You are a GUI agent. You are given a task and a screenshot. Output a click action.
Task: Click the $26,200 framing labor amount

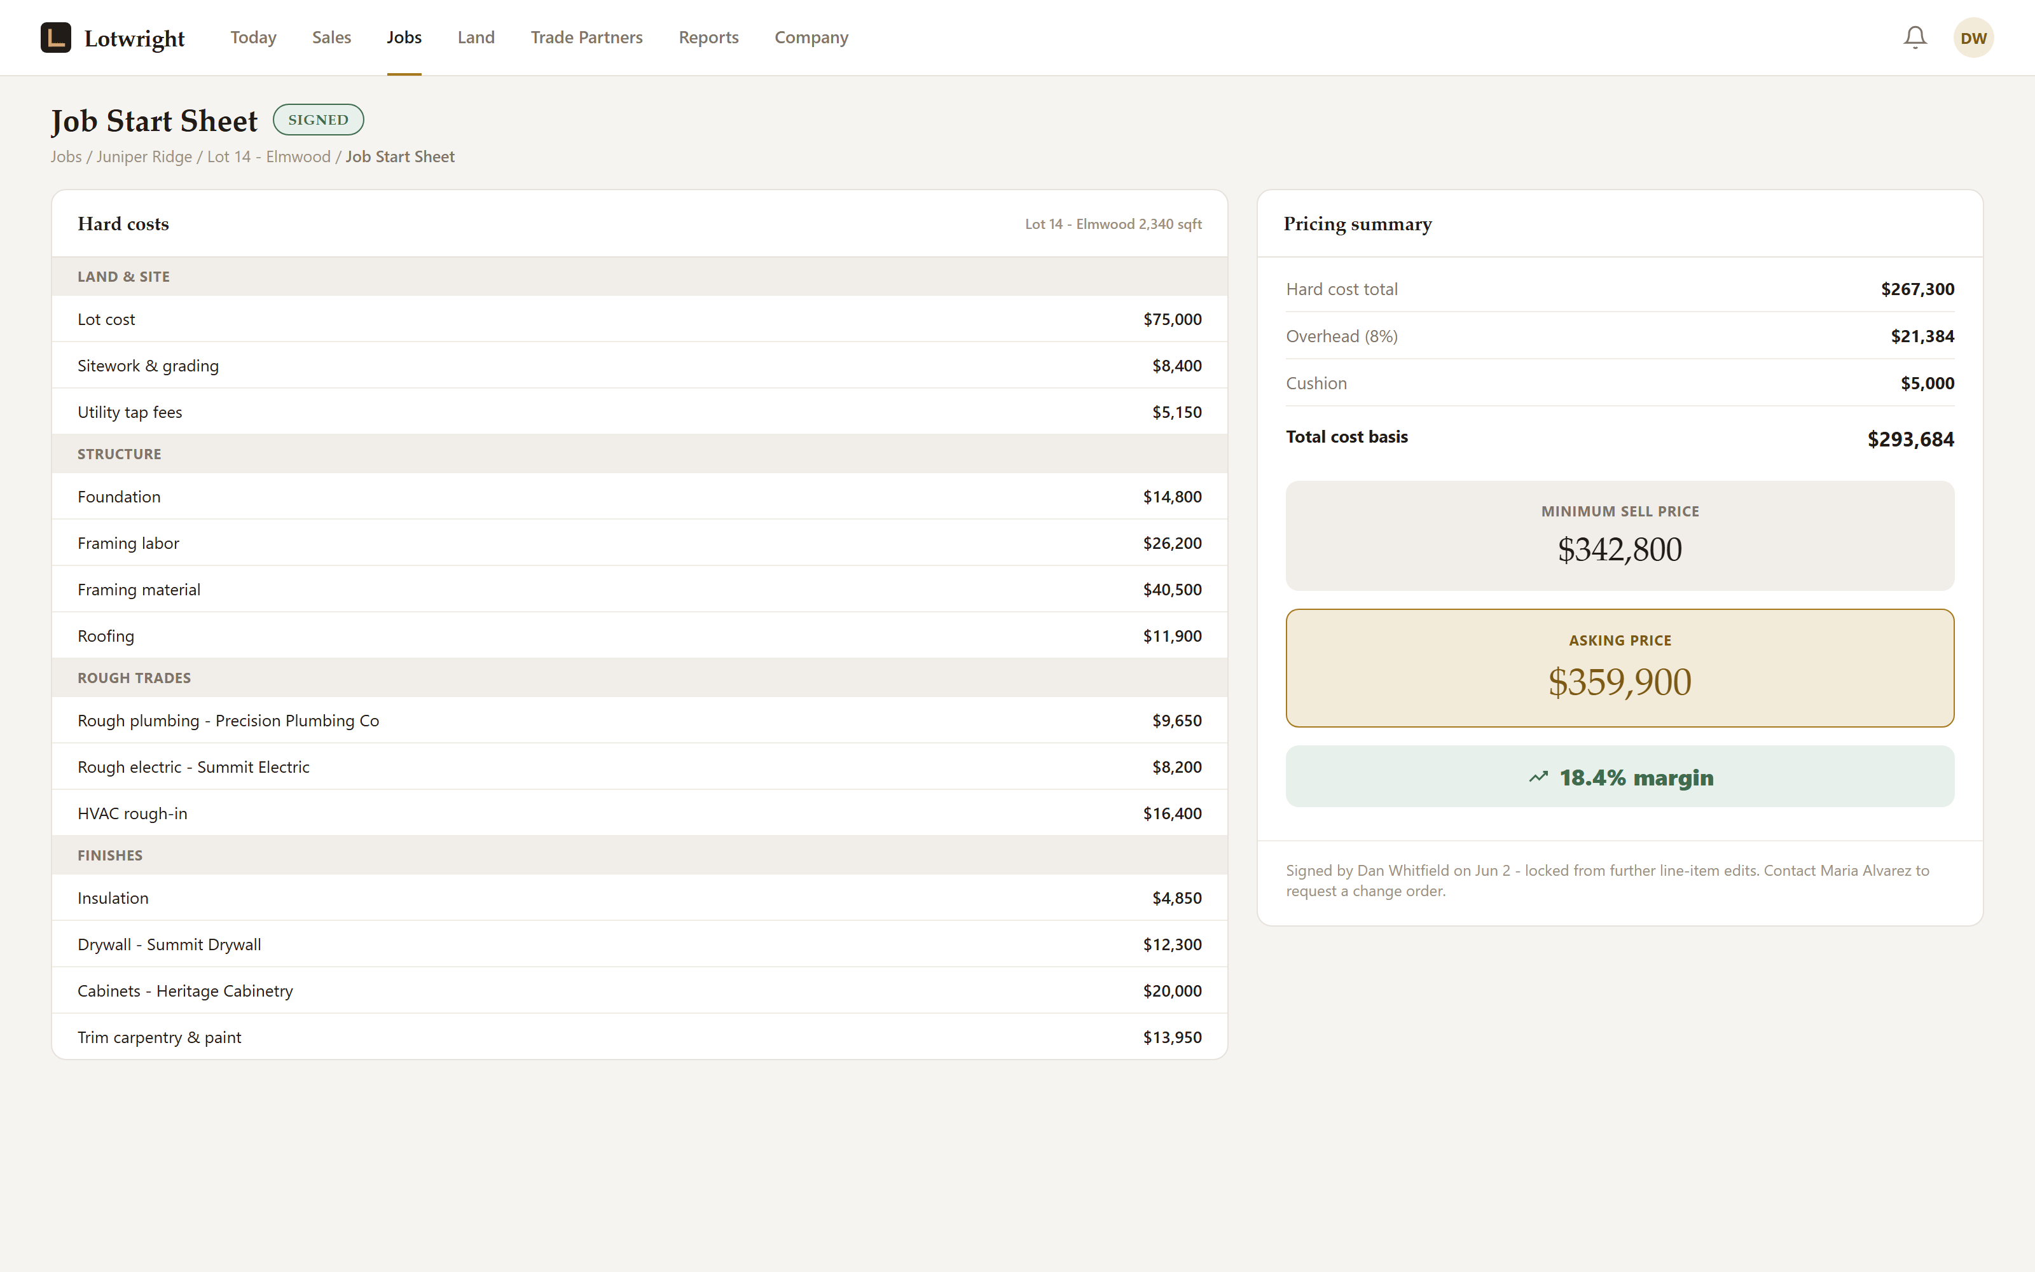(1172, 543)
